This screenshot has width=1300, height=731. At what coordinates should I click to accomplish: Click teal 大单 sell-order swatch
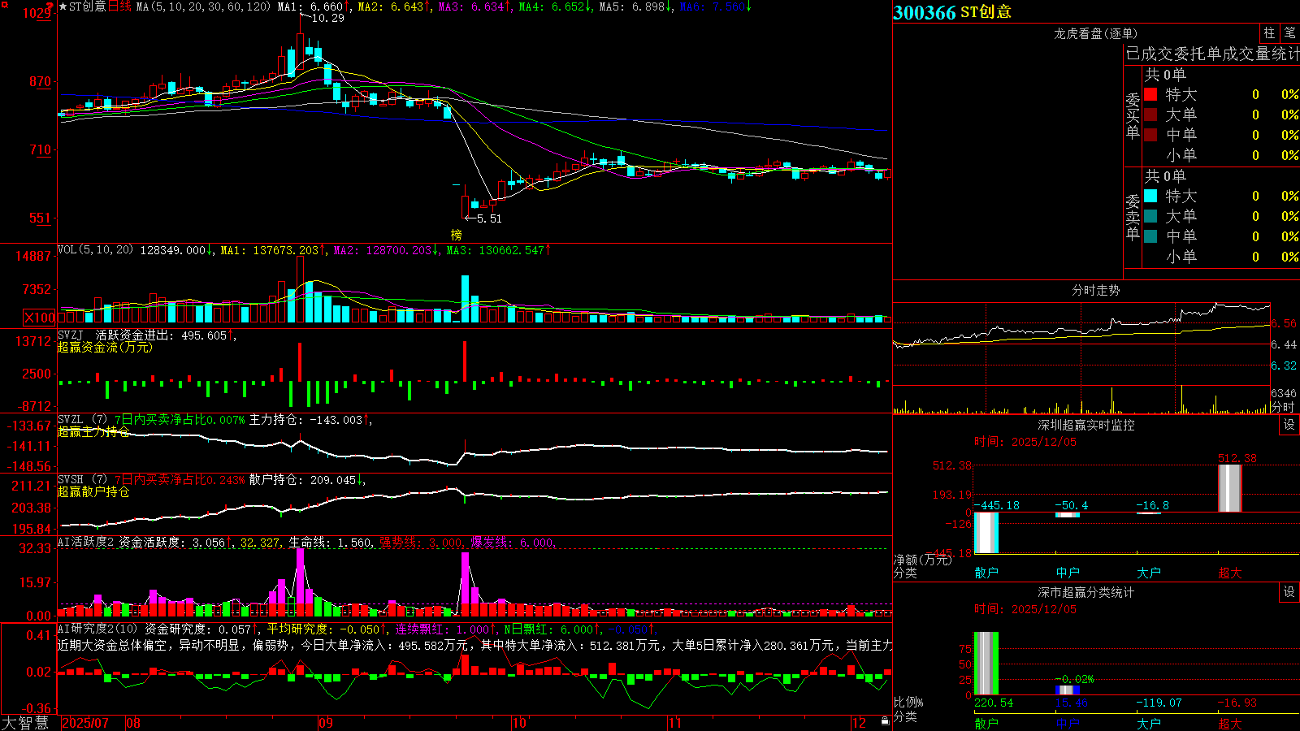1150,216
